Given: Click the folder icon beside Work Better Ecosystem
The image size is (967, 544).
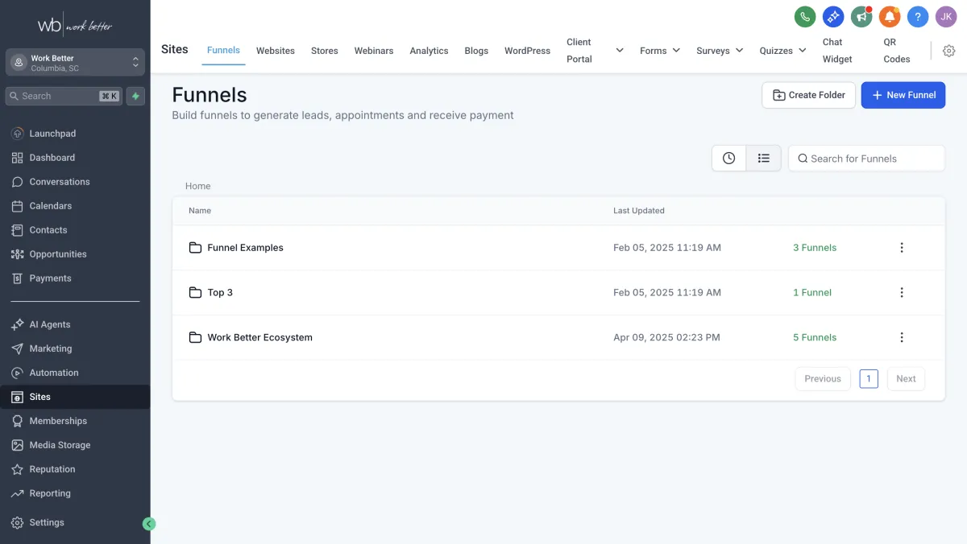Looking at the screenshot, I should pyautogui.click(x=195, y=338).
